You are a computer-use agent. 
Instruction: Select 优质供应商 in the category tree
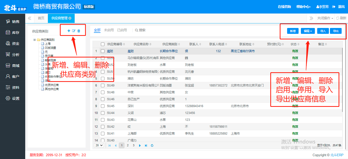click(x=52, y=85)
